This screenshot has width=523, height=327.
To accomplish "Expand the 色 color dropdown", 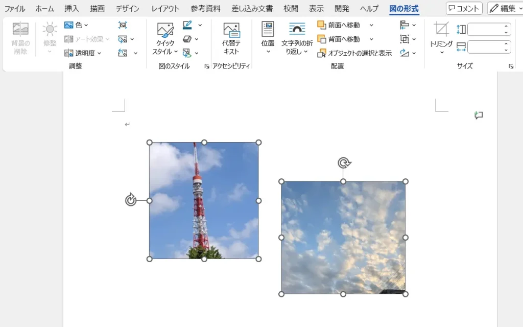I will click(x=77, y=25).
